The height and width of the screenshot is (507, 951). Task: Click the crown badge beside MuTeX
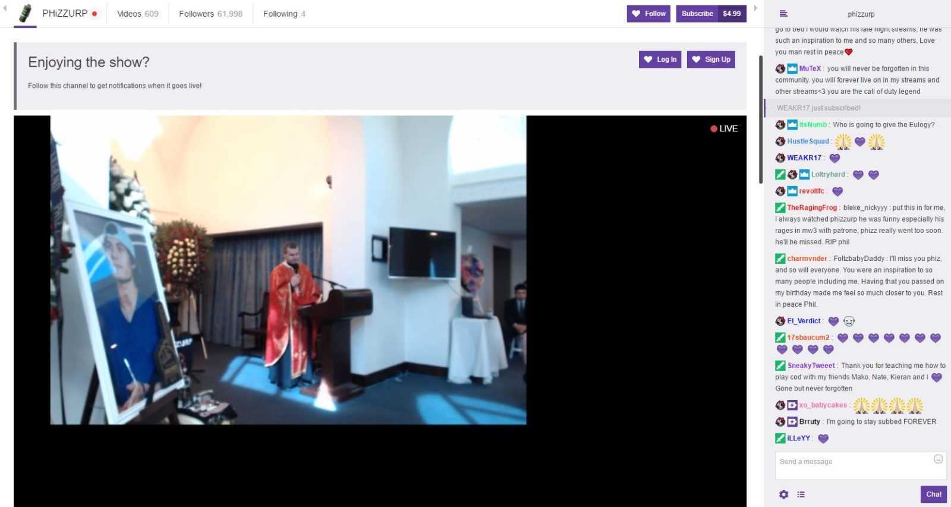point(792,69)
